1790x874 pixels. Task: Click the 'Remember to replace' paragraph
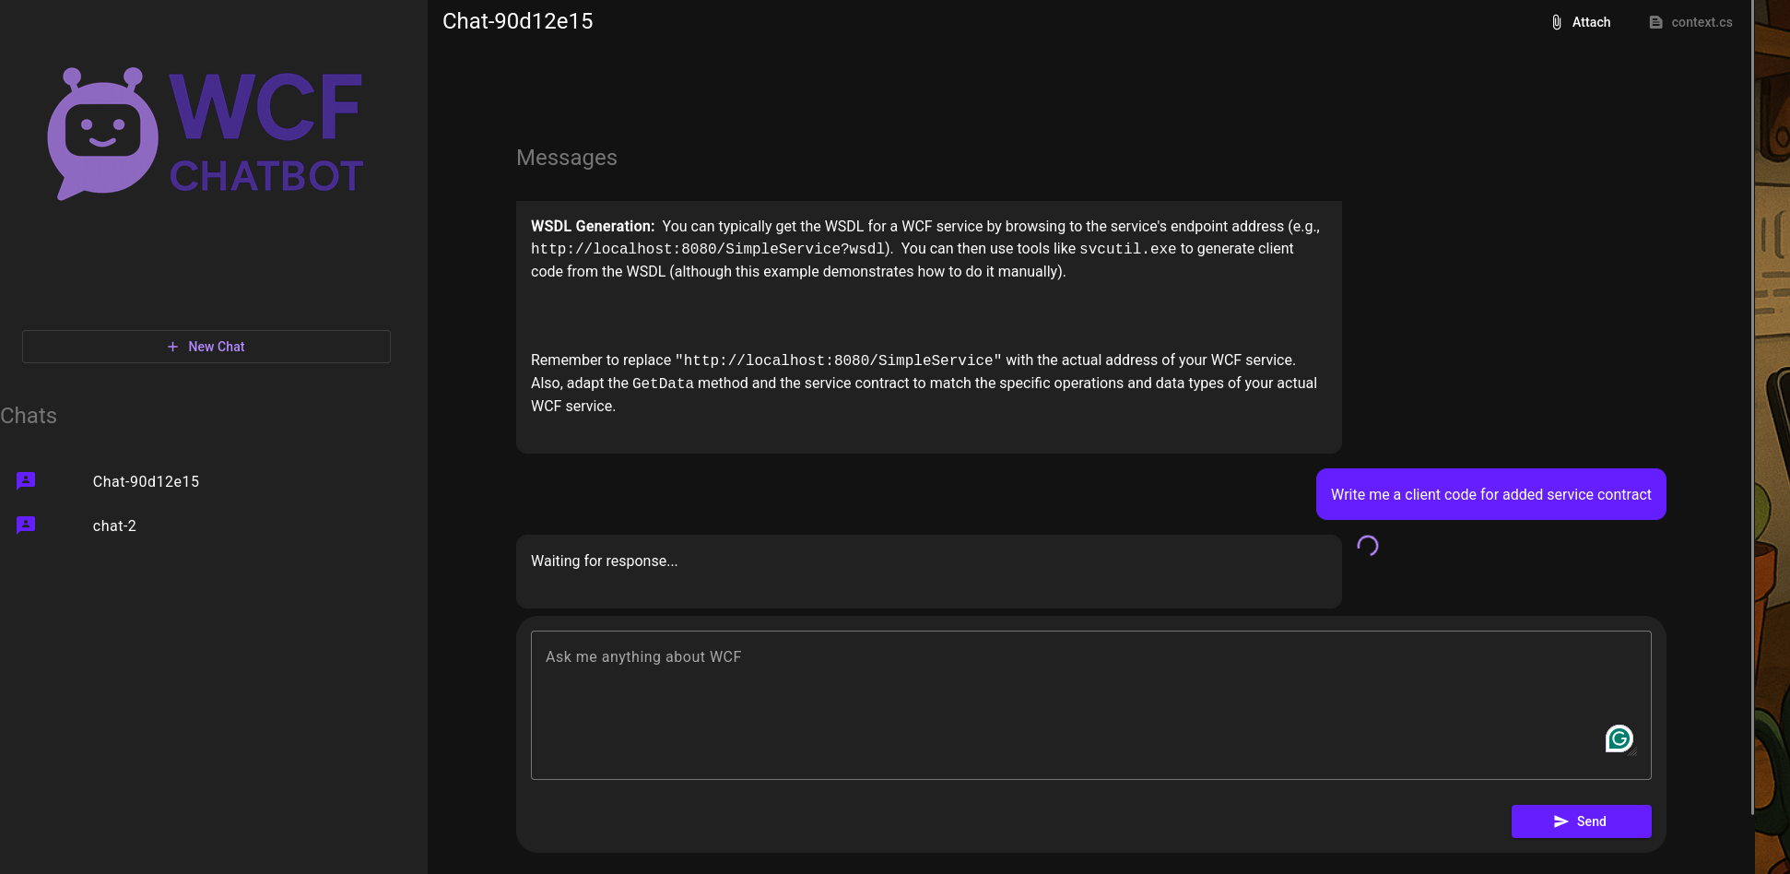point(924,383)
